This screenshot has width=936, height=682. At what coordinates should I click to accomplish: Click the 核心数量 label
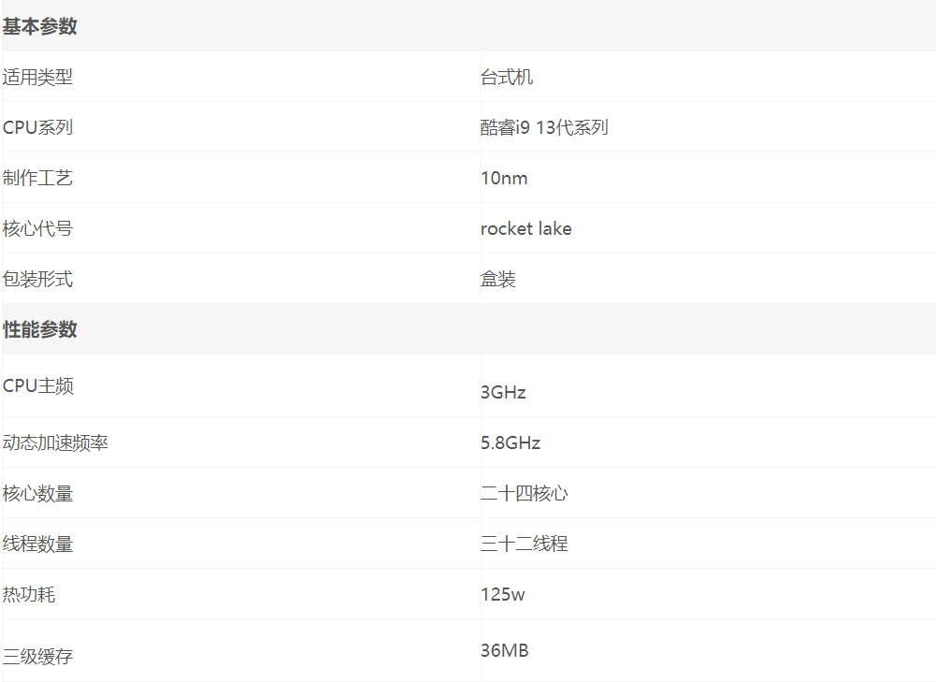pyautogui.click(x=37, y=493)
